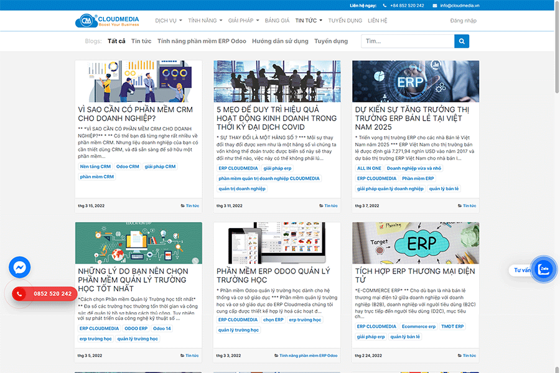
Task: Click the Nền tảng CRM tag
Action: 95,167
